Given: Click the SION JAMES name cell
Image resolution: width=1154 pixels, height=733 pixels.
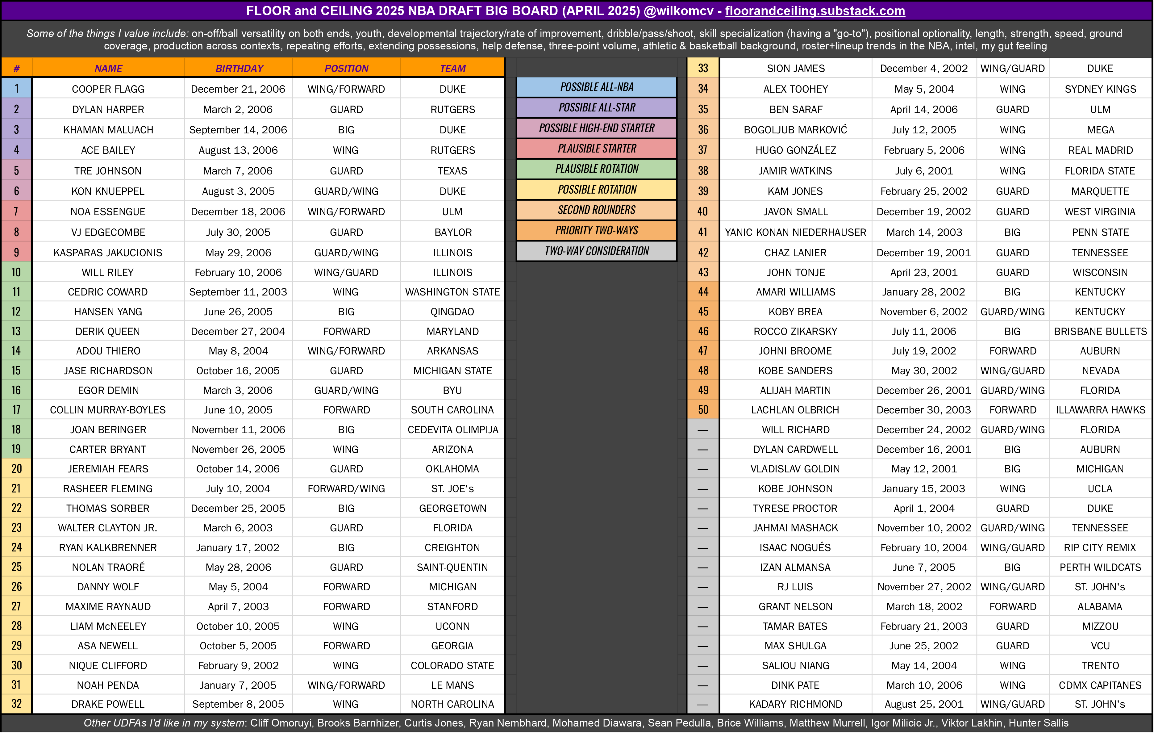Looking at the screenshot, I should tap(796, 68).
